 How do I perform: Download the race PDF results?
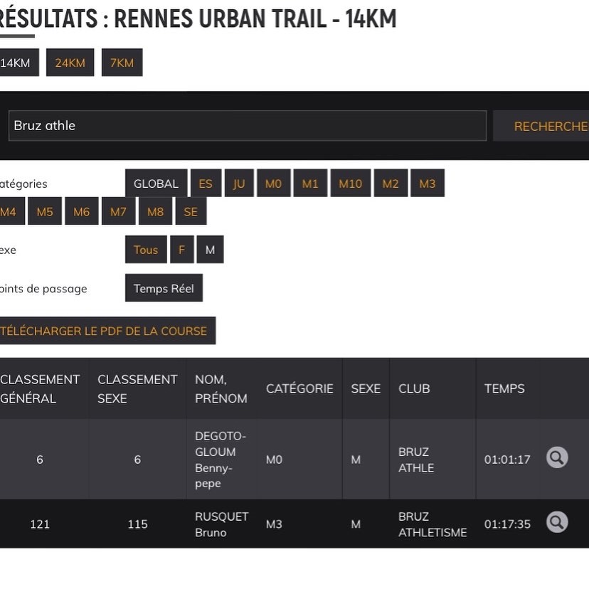coord(105,331)
